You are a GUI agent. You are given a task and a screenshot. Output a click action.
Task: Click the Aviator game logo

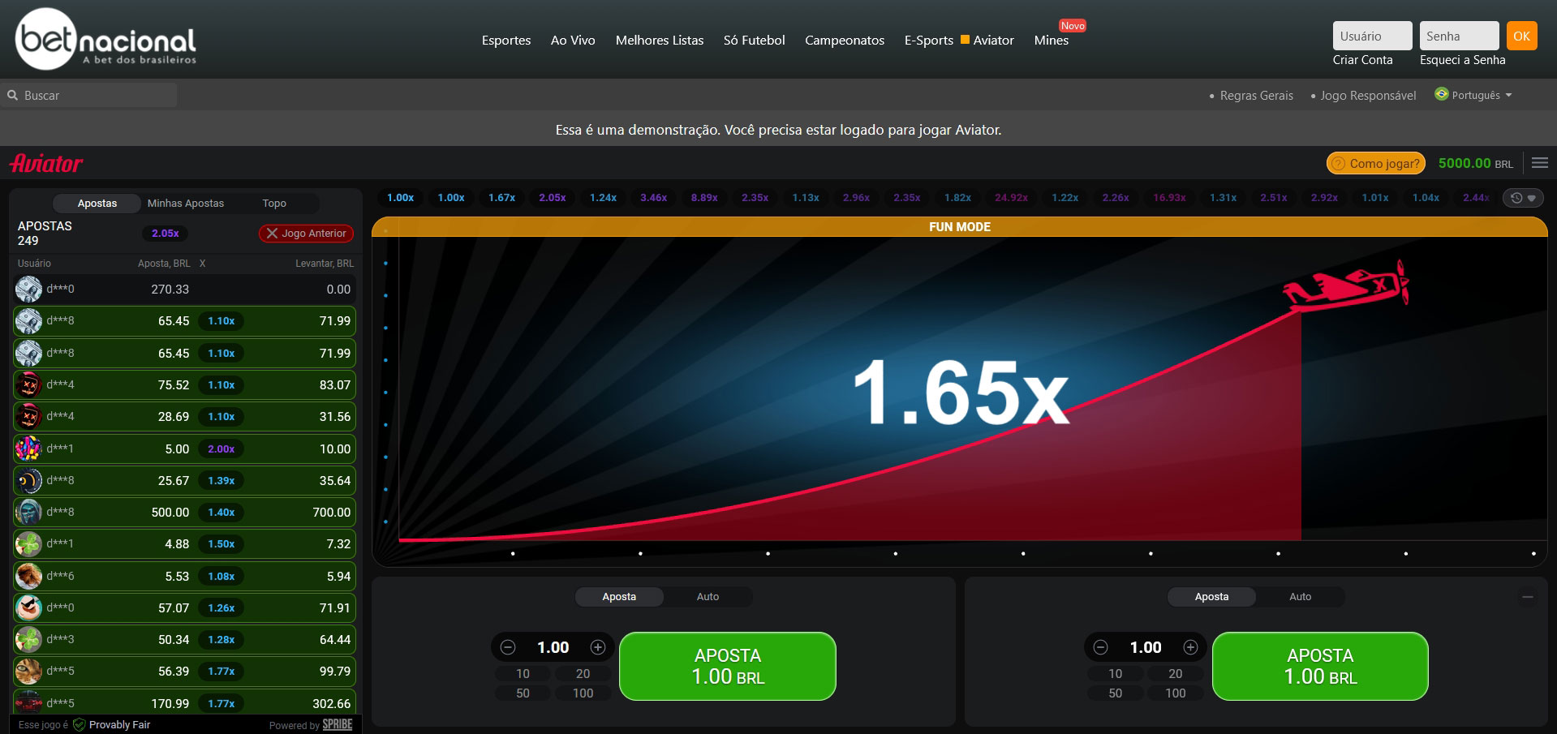pyautogui.click(x=46, y=163)
